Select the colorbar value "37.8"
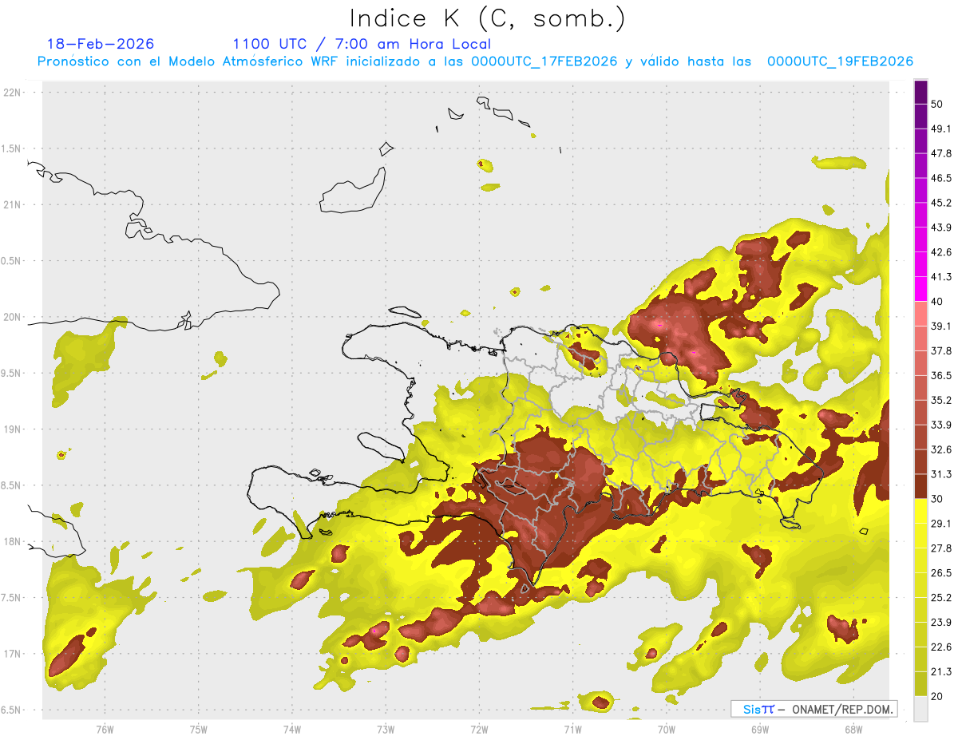Image resolution: width=958 pixels, height=740 pixels. pos(941,351)
